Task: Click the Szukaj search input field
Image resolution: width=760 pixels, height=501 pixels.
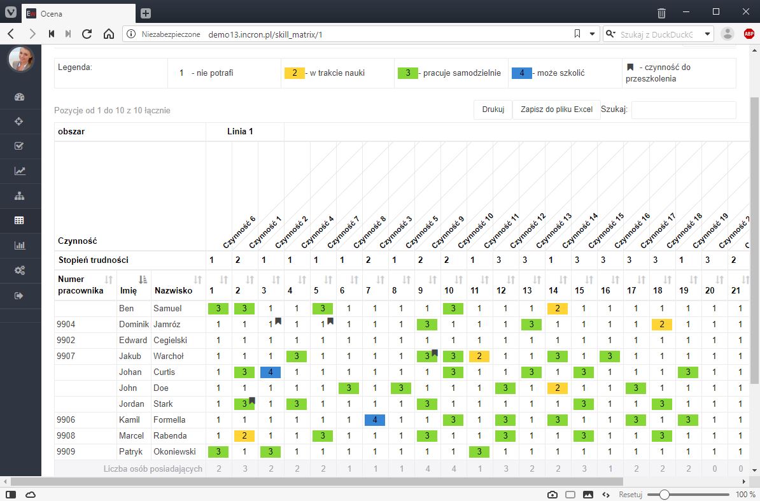Action: point(683,109)
